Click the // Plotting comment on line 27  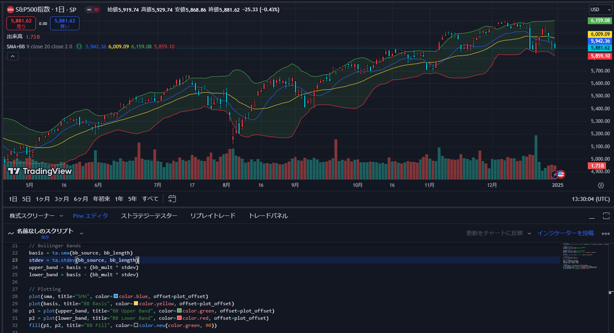pos(45,289)
